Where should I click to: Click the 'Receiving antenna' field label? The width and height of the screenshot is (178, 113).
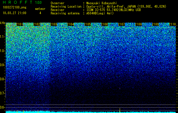[x=65, y=13]
